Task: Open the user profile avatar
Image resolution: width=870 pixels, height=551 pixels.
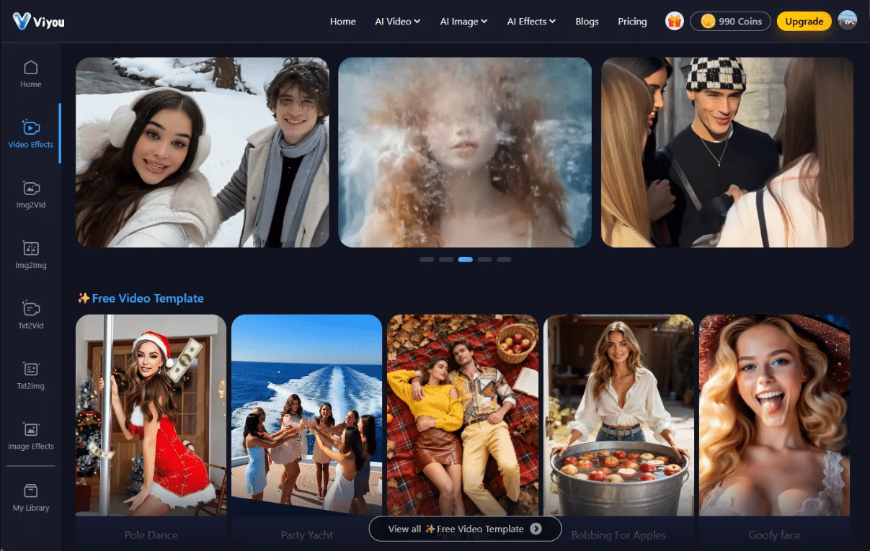Action: coord(847,21)
